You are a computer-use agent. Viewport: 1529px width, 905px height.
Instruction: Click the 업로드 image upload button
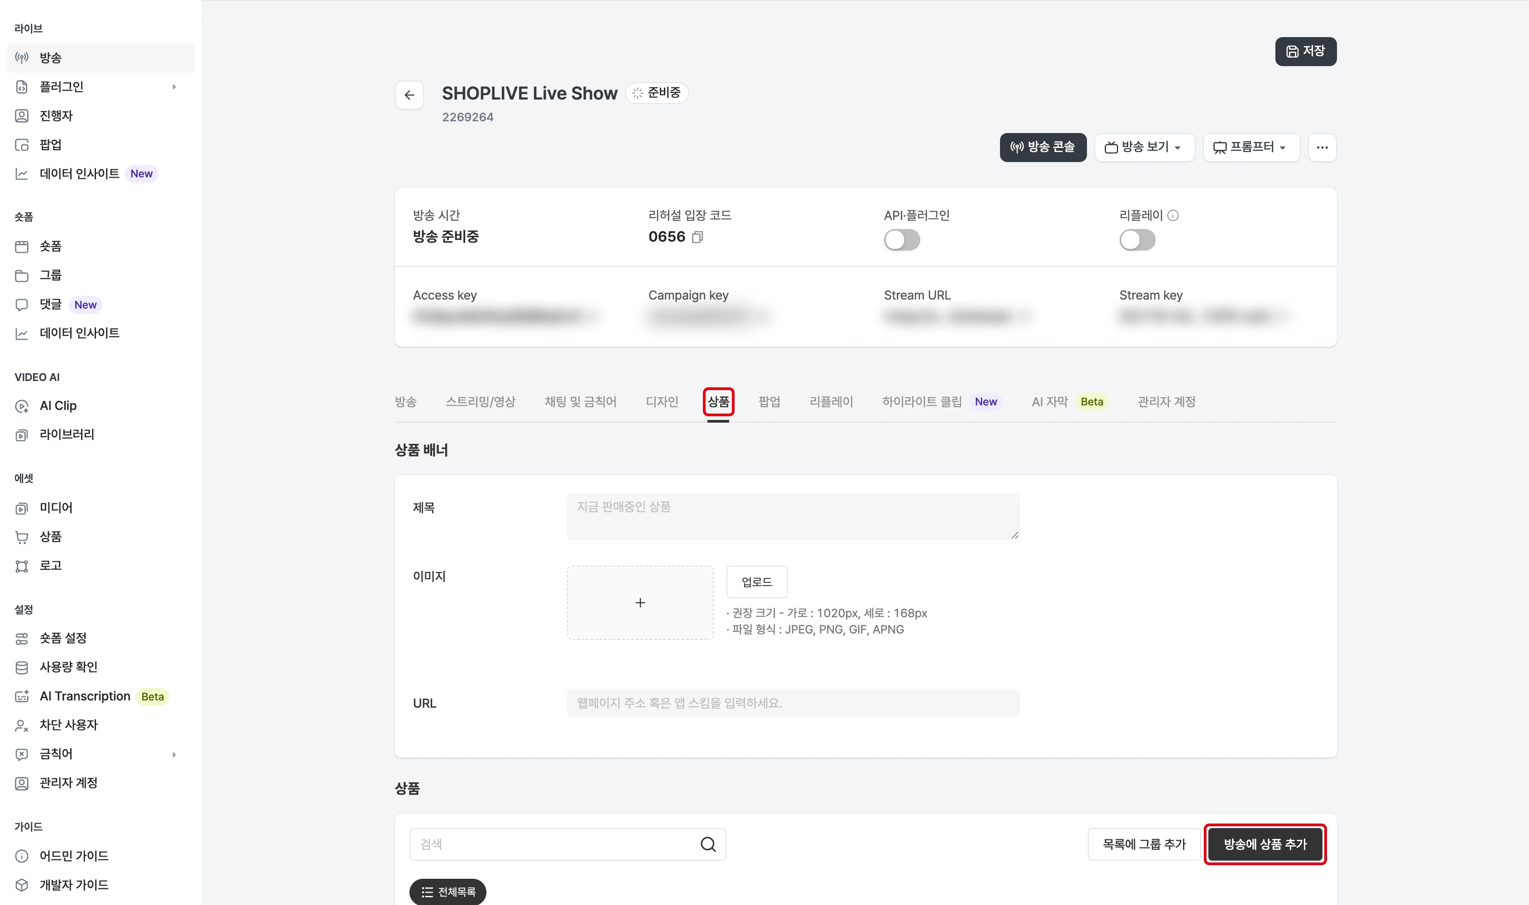pos(757,582)
